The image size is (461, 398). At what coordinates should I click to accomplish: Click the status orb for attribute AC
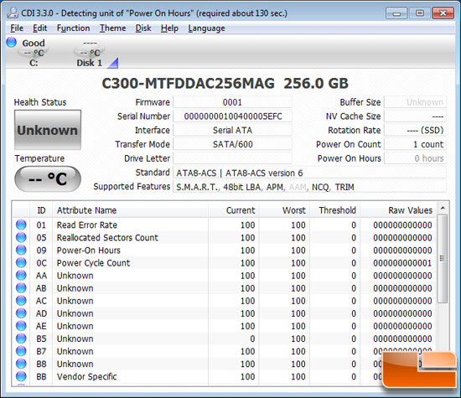[21, 301]
